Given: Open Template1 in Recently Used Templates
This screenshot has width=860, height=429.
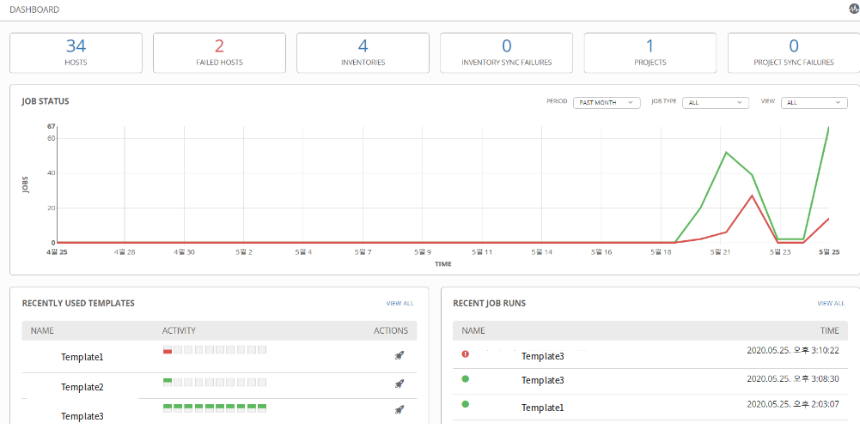Looking at the screenshot, I should 82,357.
